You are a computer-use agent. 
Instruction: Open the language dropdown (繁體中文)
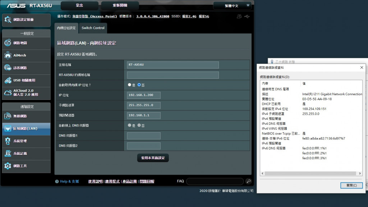[x=233, y=6]
